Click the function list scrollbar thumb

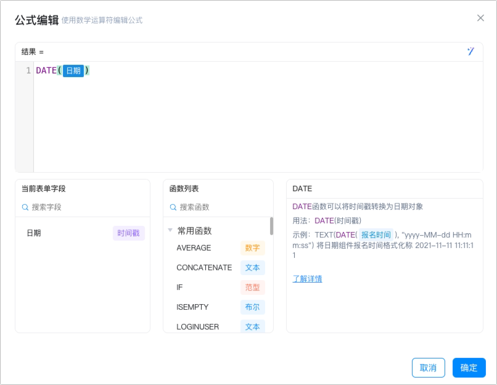click(x=271, y=226)
